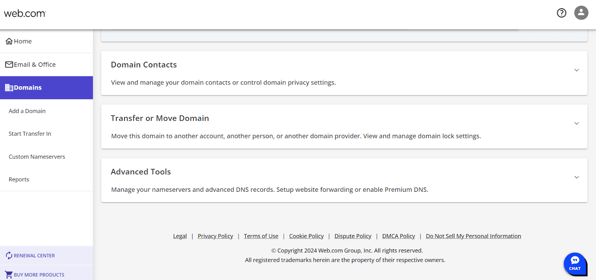Expand the Domain Contacts chevron
596x280 pixels.
point(577,70)
